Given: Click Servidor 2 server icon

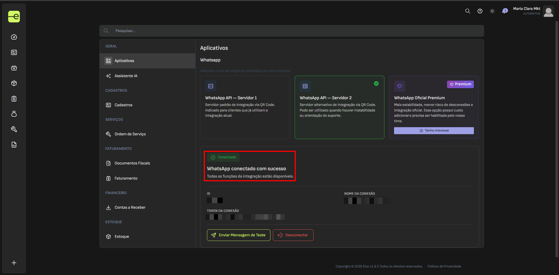Looking at the screenshot, I should click(x=305, y=86).
